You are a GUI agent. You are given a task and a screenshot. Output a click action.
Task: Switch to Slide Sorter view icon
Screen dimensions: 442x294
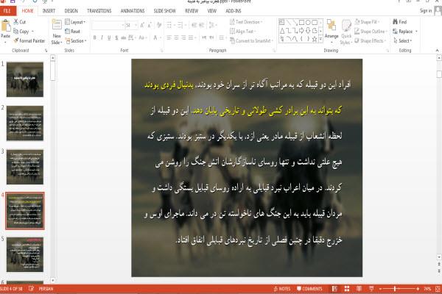coord(347,289)
